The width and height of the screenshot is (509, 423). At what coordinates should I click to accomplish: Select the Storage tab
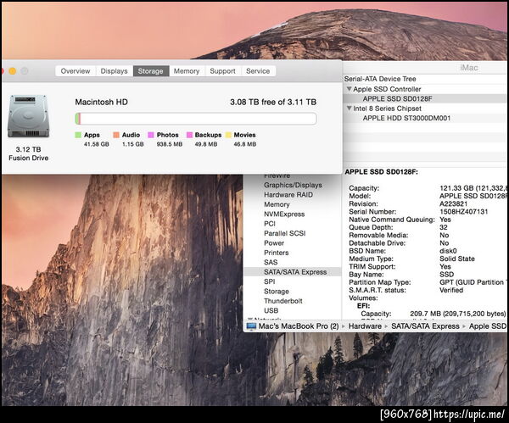(x=151, y=71)
